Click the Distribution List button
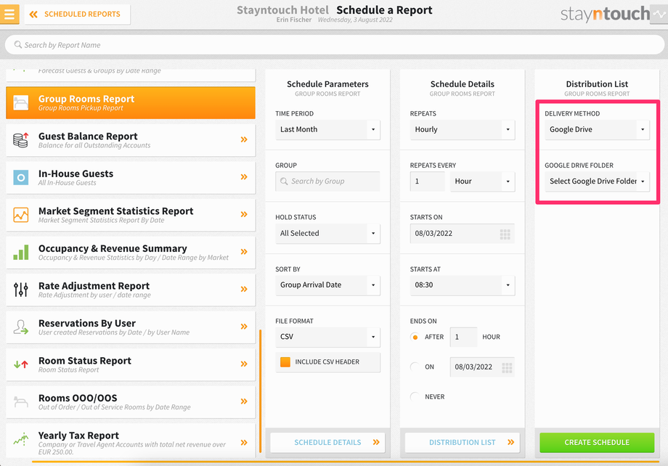The width and height of the screenshot is (668, 466). [463, 443]
